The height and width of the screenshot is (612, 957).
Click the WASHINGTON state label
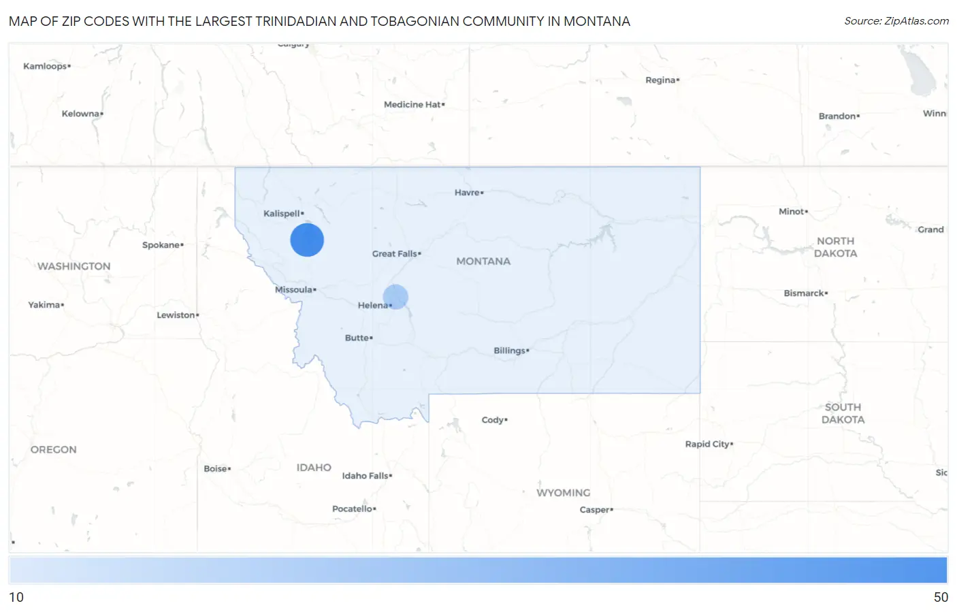click(74, 266)
